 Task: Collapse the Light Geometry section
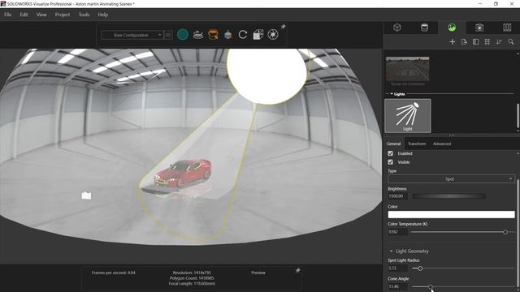391,251
